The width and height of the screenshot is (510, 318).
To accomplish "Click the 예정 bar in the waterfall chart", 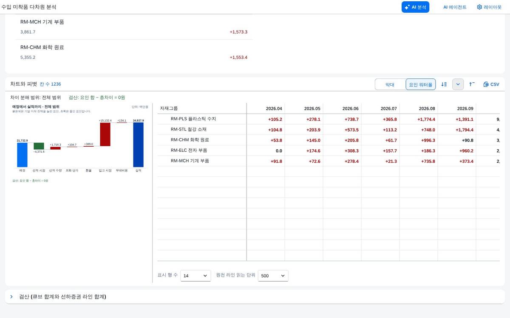I will coord(22,155).
